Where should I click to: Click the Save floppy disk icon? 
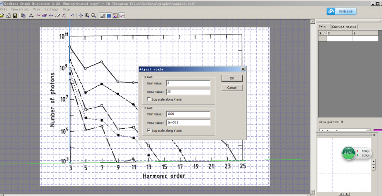click(x=15, y=16)
